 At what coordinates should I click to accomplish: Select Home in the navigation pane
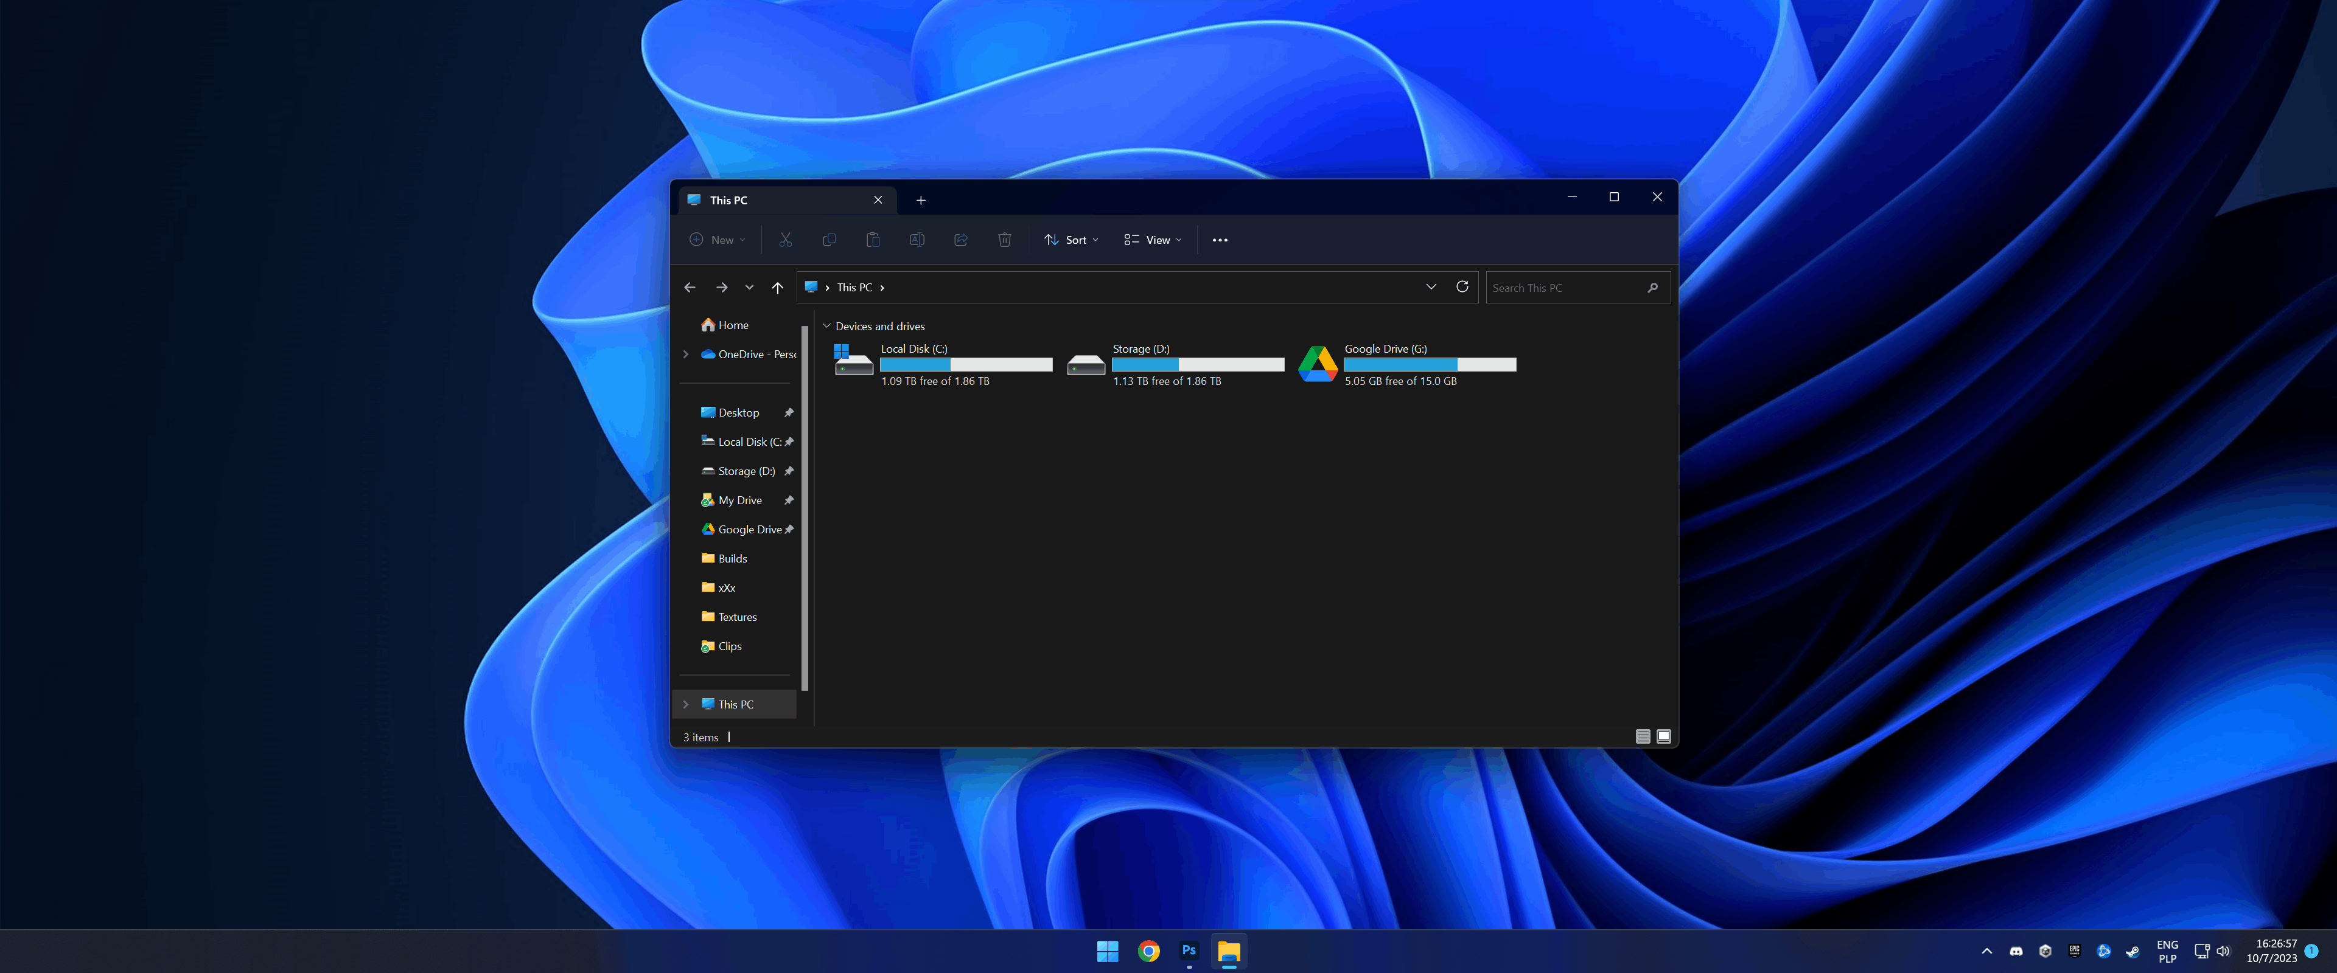pos(733,325)
